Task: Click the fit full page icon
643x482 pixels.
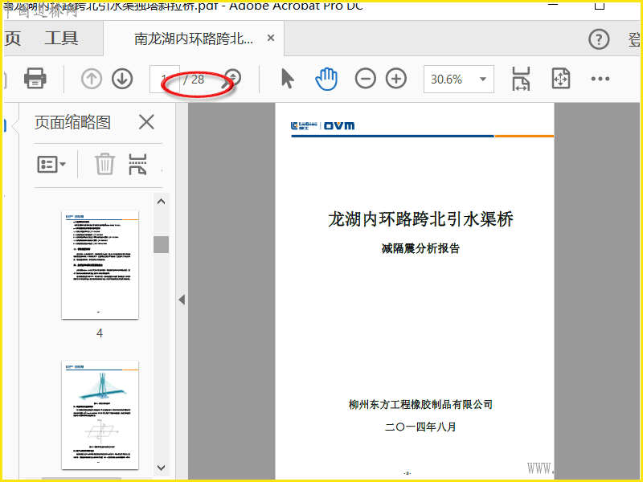Action: tap(561, 78)
